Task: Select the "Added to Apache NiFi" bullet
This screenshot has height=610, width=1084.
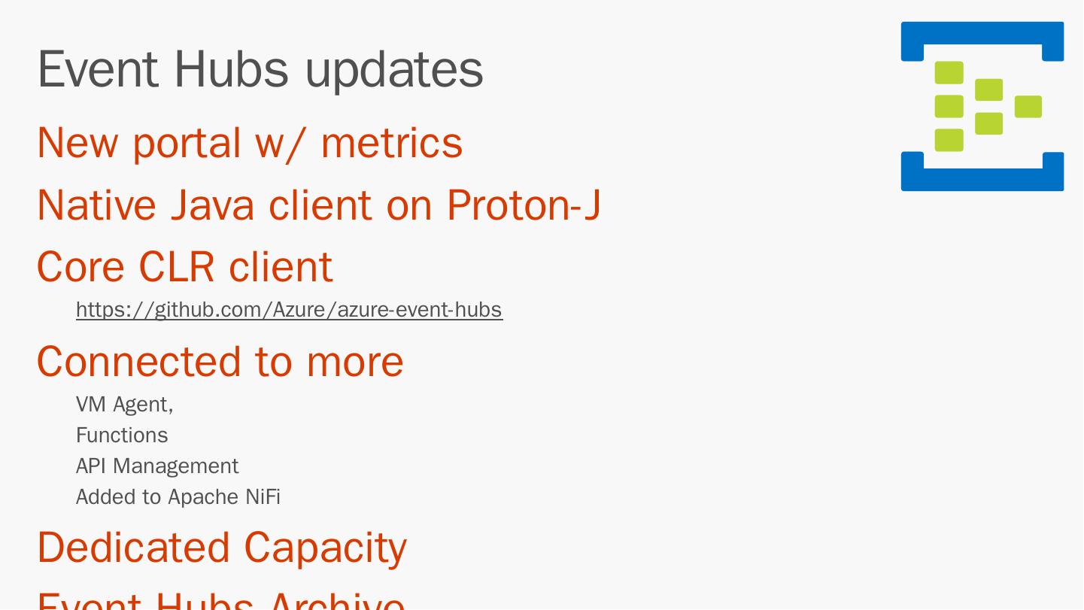Action: click(x=178, y=497)
